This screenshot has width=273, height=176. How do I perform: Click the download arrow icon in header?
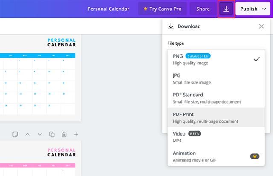[226, 9]
